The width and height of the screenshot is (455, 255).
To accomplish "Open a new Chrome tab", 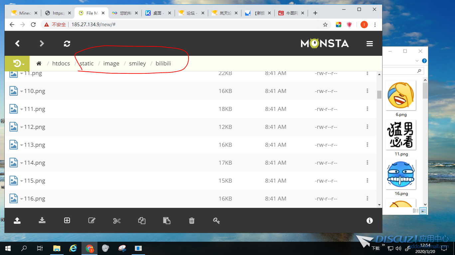I will [315, 13].
